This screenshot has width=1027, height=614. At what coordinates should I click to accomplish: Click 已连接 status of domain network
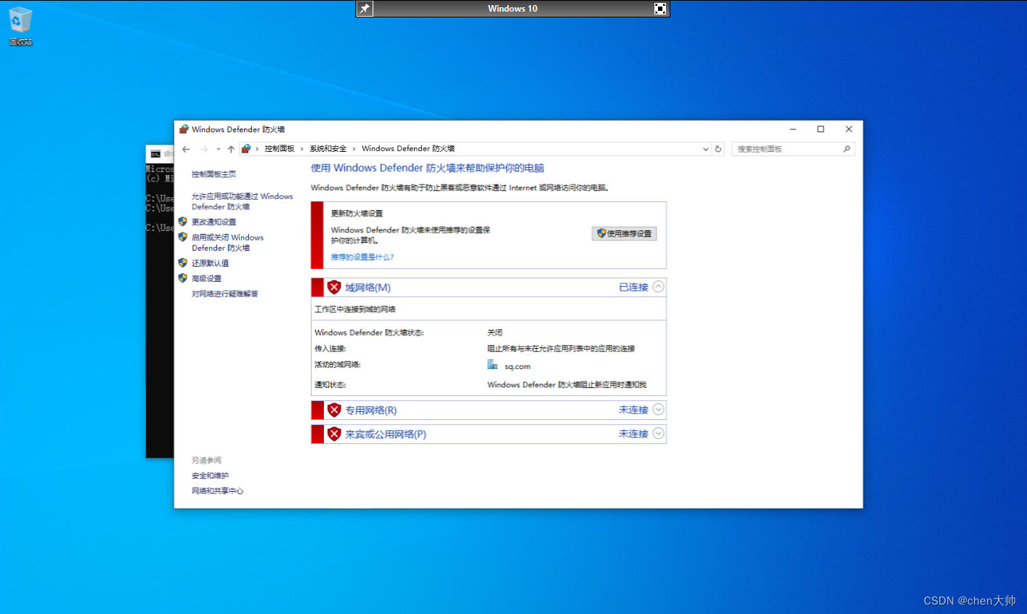click(x=633, y=288)
